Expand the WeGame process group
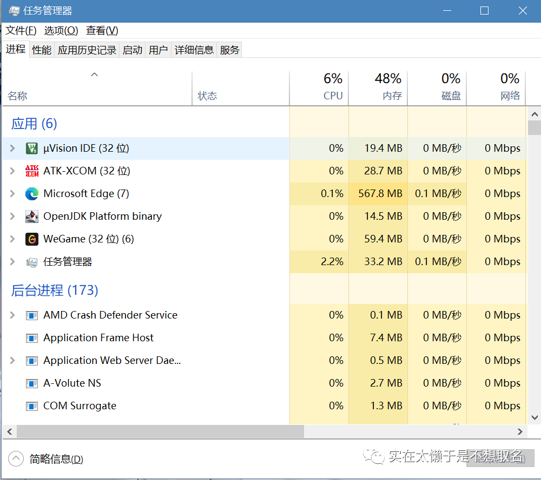This screenshot has height=480, width=541. 12,239
